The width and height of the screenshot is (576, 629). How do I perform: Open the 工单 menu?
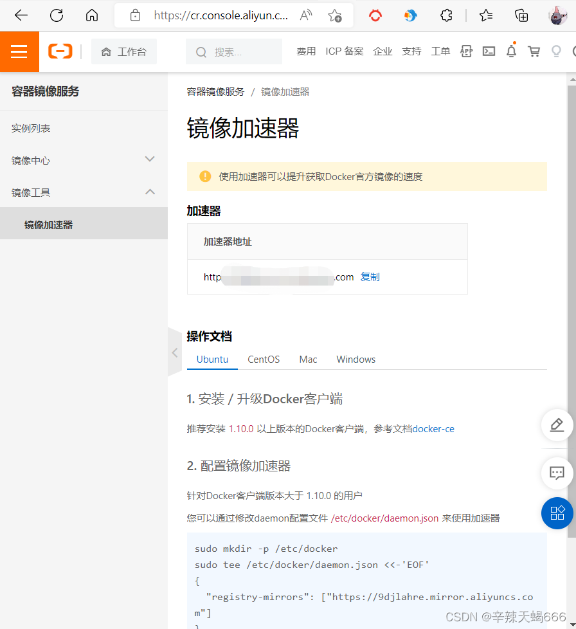point(440,51)
